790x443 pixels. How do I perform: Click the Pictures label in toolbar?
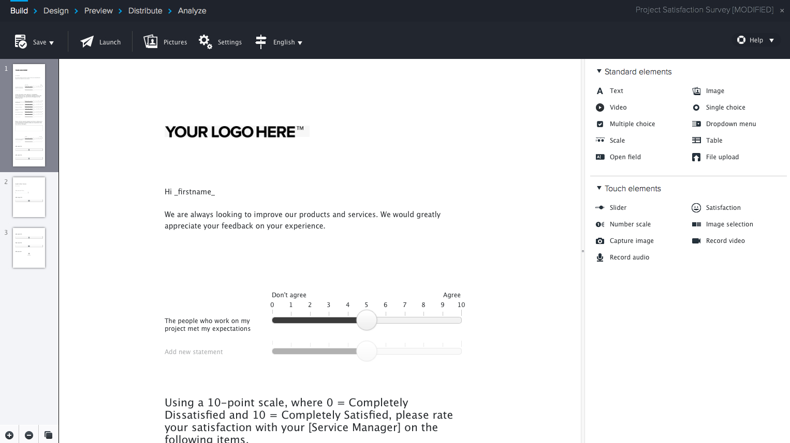point(175,42)
